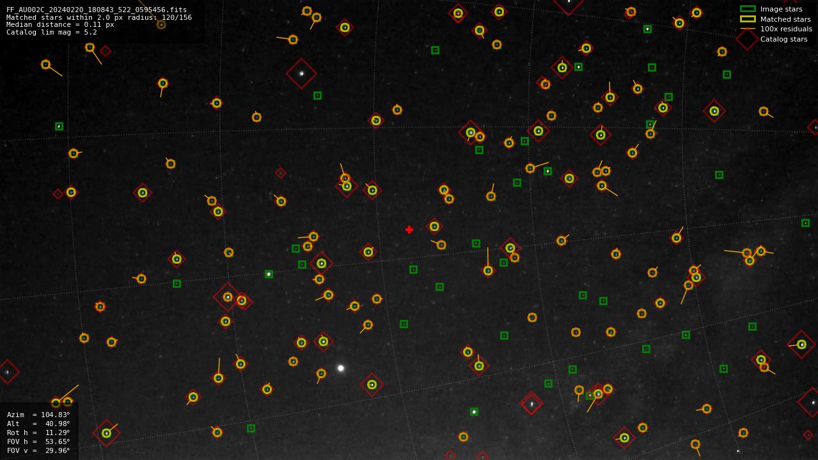Click the 'Catalog lim mag = 5.2' text
Viewport: 818px width, 460px height.
click(x=52, y=32)
